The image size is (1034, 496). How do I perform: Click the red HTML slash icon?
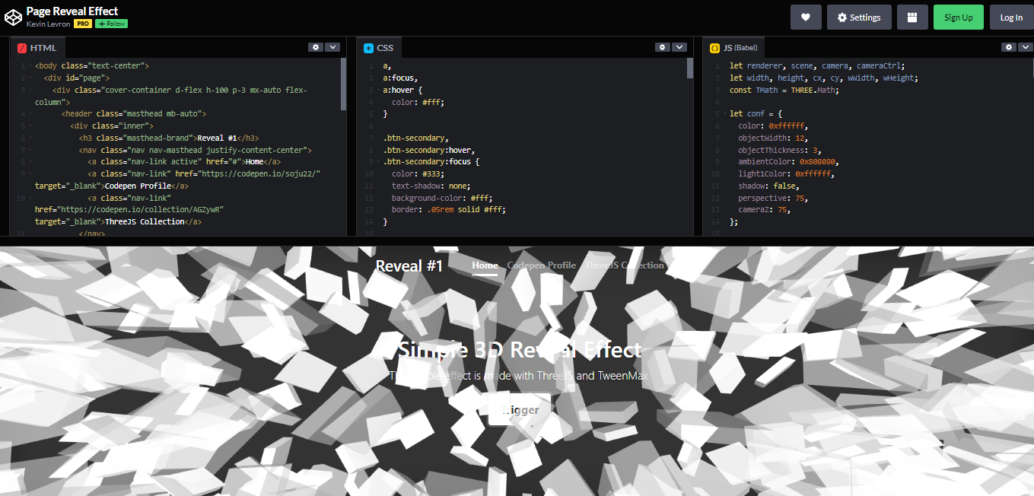(22, 48)
